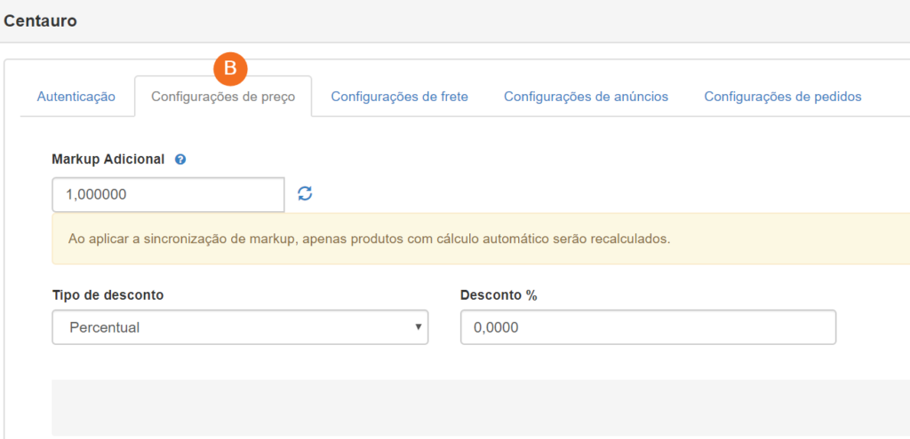Click the Markup Adicional label
The height and width of the screenshot is (439, 910).
pyautogui.click(x=108, y=160)
